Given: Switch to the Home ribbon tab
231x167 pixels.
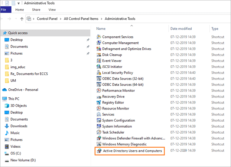Looking at the screenshot, I should (x=20, y=10).
